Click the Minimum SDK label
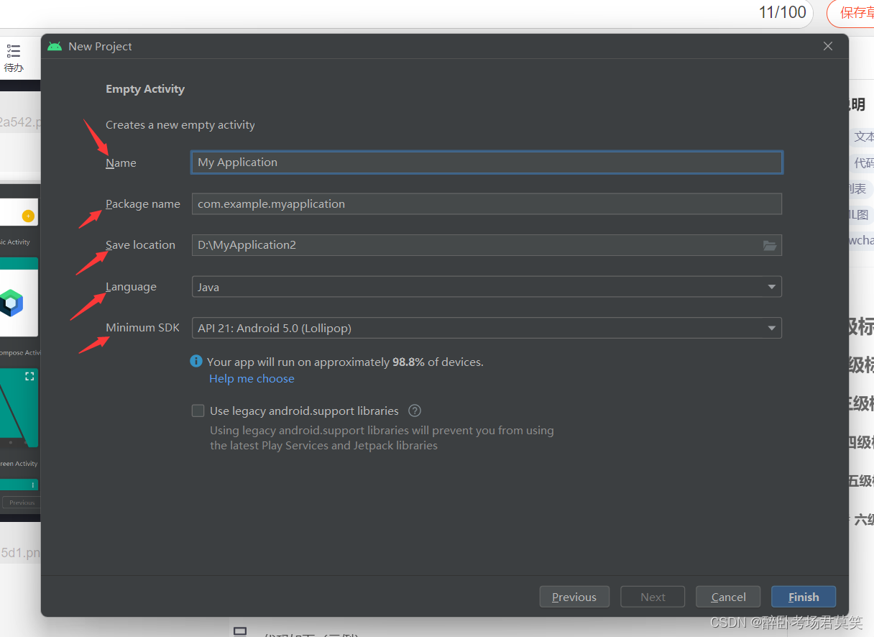Image resolution: width=874 pixels, height=637 pixels. coord(142,328)
